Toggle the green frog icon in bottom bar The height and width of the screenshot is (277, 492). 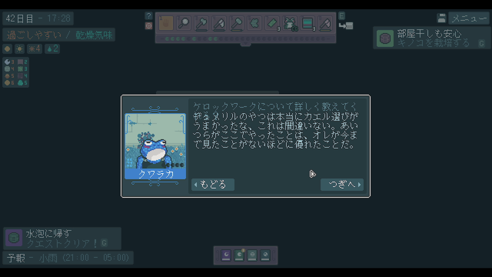pos(239,255)
